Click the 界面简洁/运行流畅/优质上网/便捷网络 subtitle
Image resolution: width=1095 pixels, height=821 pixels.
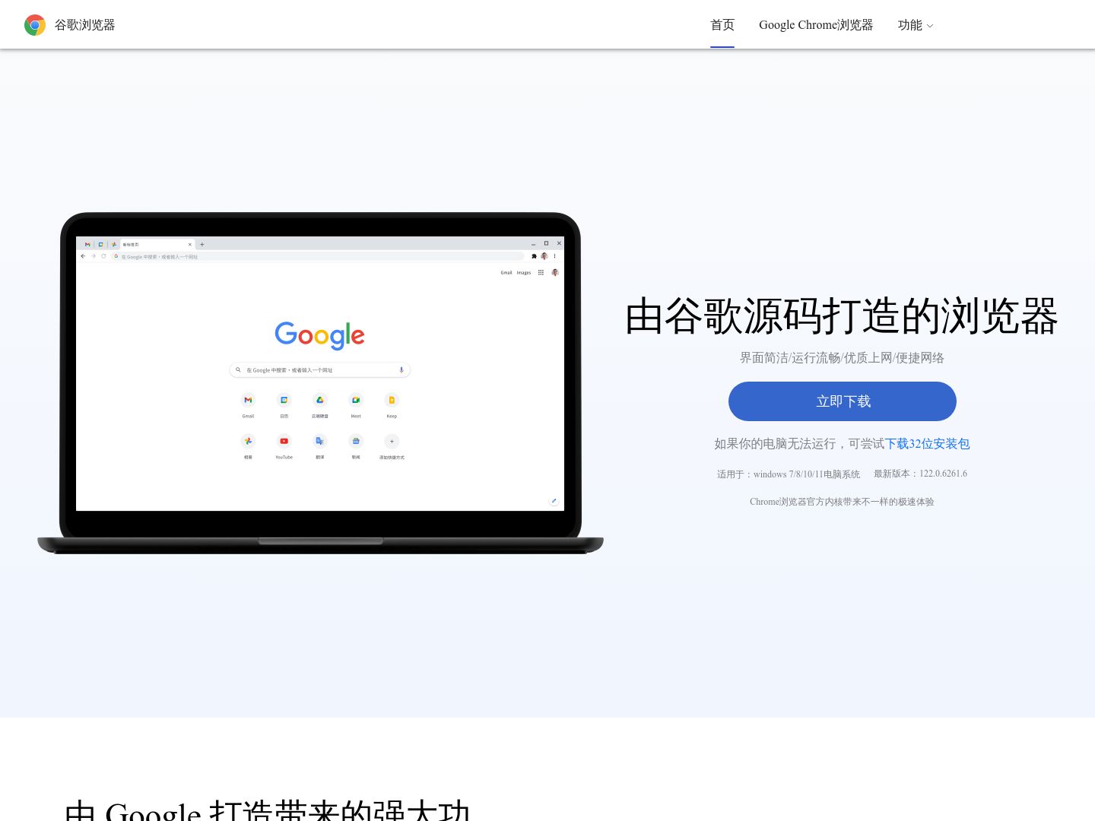coord(842,358)
